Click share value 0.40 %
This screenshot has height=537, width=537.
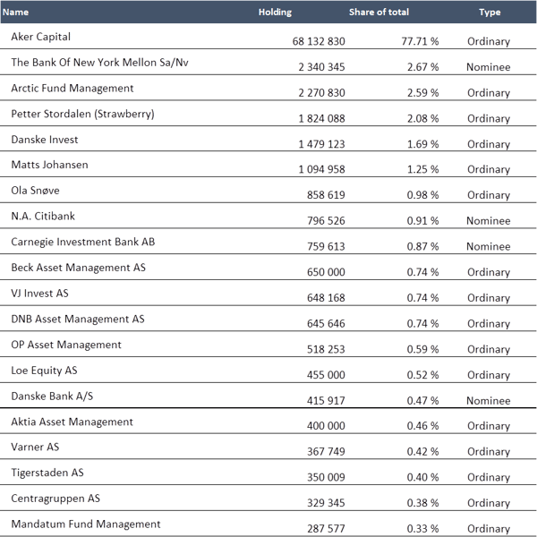pos(423,477)
